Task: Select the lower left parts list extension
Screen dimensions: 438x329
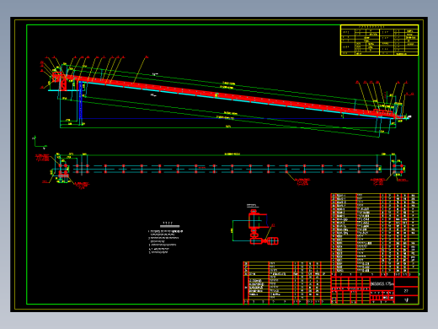Action: (286, 283)
